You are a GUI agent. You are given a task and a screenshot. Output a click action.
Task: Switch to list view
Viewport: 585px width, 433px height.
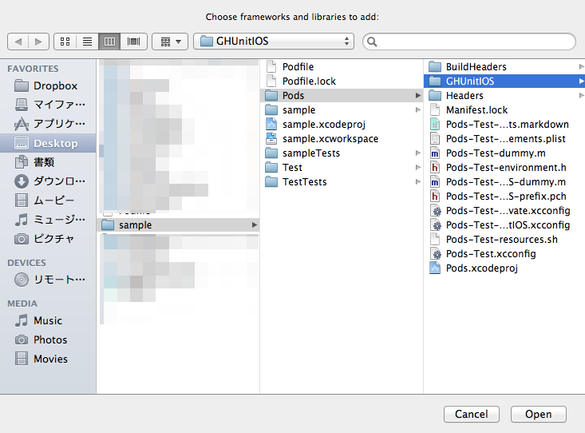(x=87, y=42)
